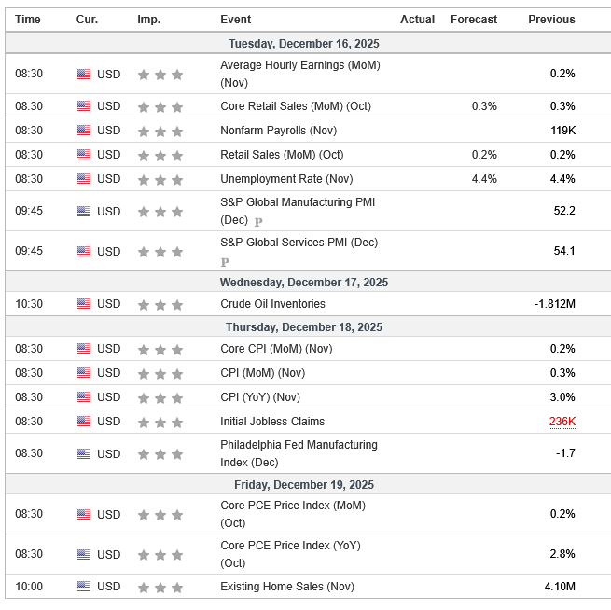Screen dimensions: 611x610
Task: Click importance stars for Average Hourly Earnings
Action: tap(160, 75)
